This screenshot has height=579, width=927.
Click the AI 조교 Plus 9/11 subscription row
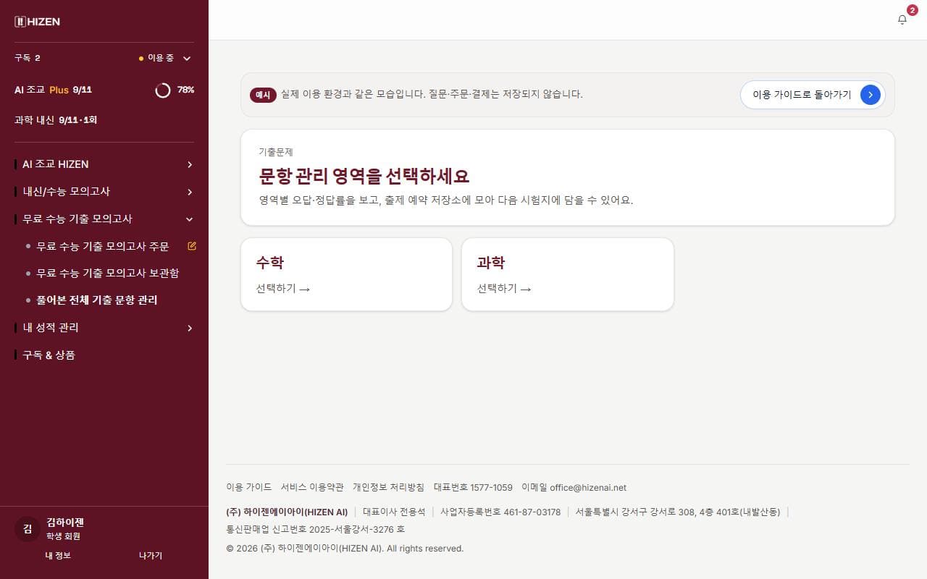pos(104,90)
